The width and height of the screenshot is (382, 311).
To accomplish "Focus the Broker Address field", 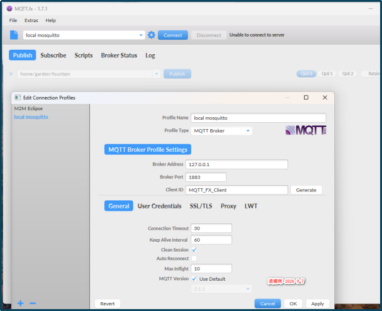I will (237, 164).
